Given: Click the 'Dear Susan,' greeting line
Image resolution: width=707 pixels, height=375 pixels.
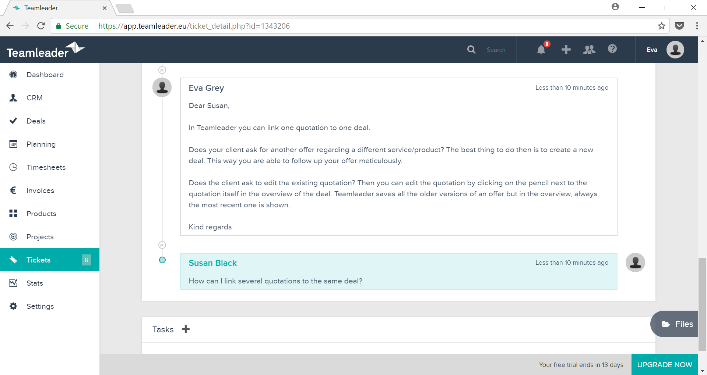Looking at the screenshot, I should click(x=209, y=106).
